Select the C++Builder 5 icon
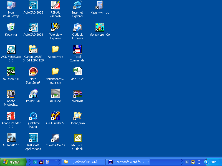222x166 pixels. pos(55,116)
